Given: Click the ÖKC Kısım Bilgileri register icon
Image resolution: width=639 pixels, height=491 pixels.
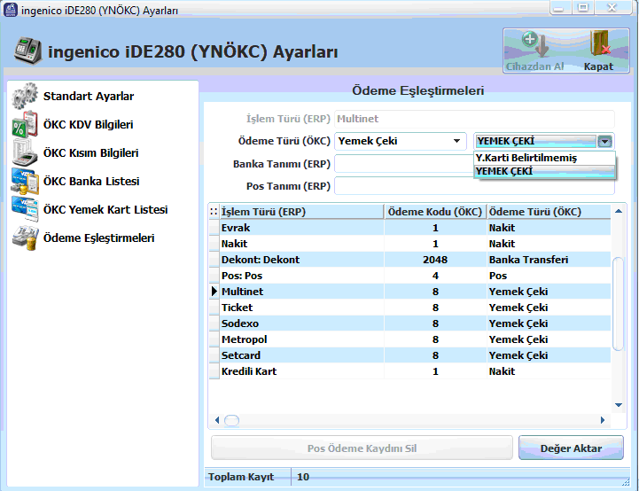Looking at the screenshot, I should 25,152.
